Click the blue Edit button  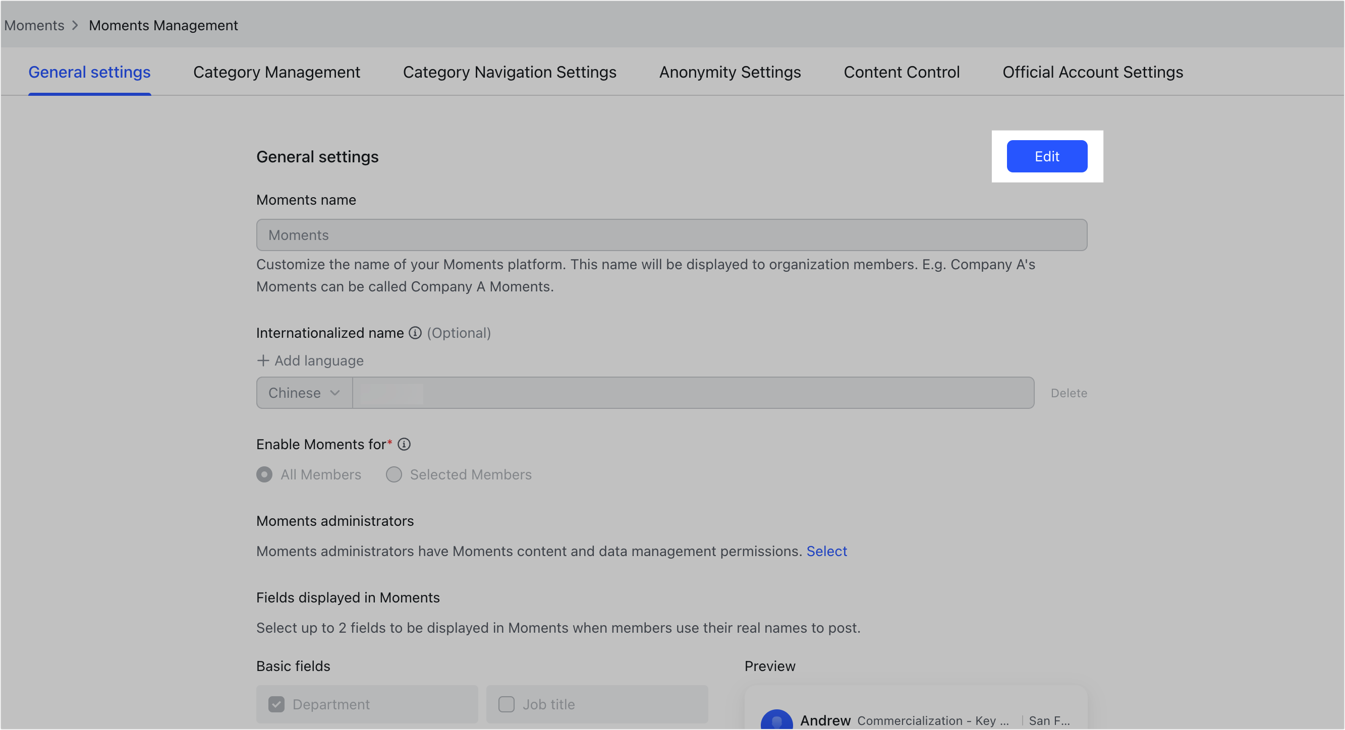[1047, 156]
